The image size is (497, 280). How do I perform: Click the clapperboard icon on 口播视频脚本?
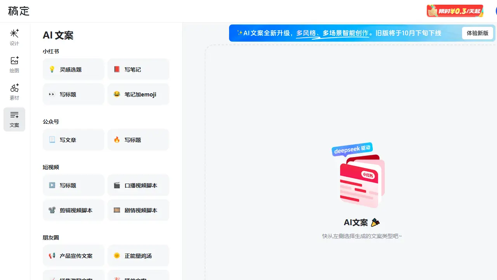tap(117, 185)
